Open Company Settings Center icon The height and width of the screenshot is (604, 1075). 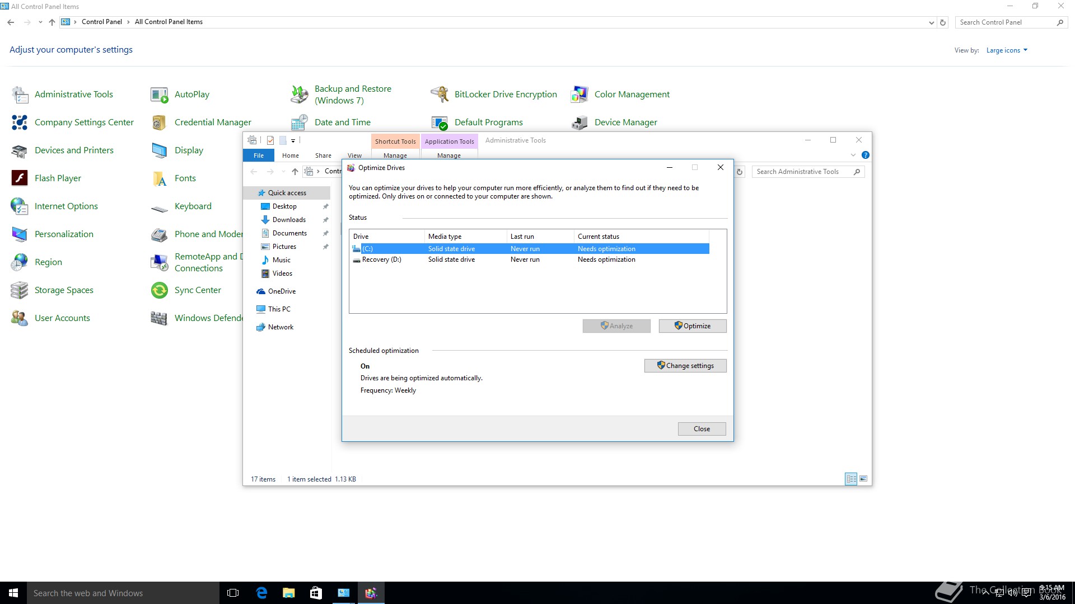coord(20,122)
